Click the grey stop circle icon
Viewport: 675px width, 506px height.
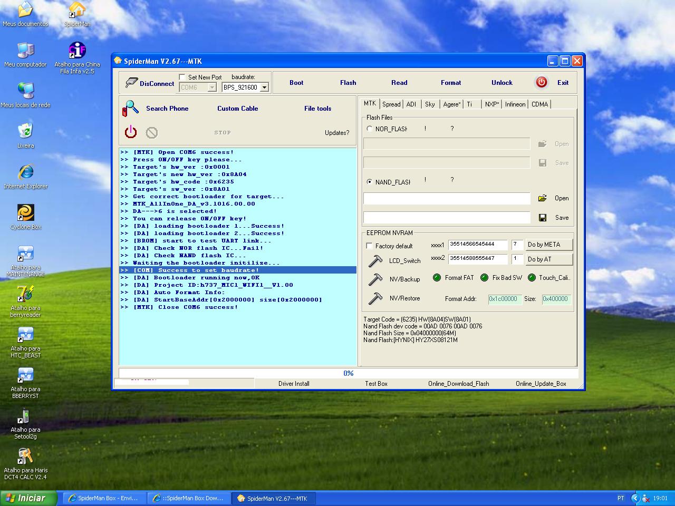point(152,133)
